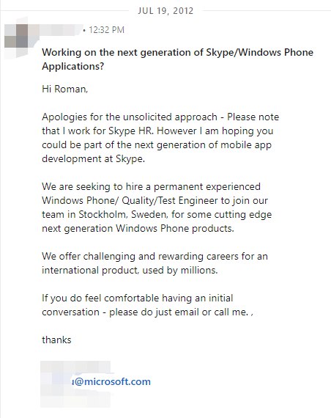Click the development at Skype line
331x418 pixels.
[94, 158]
